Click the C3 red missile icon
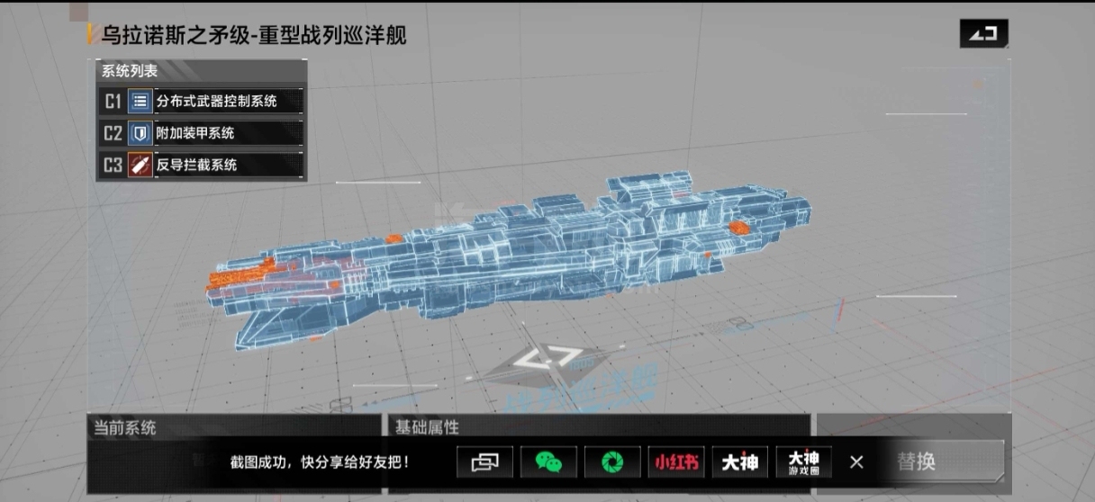The image size is (1095, 502). coord(140,165)
